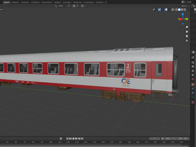Open the Global transform orientation dropdown
Screen dimensions: 196x147
[x=60, y=6]
